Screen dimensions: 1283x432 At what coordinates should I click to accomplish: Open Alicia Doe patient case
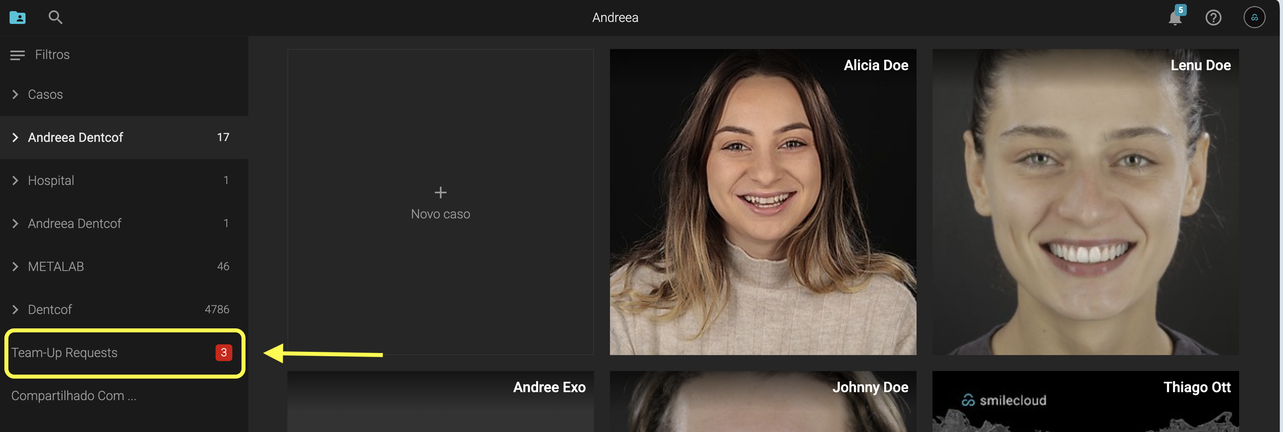click(x=762, y=202)
